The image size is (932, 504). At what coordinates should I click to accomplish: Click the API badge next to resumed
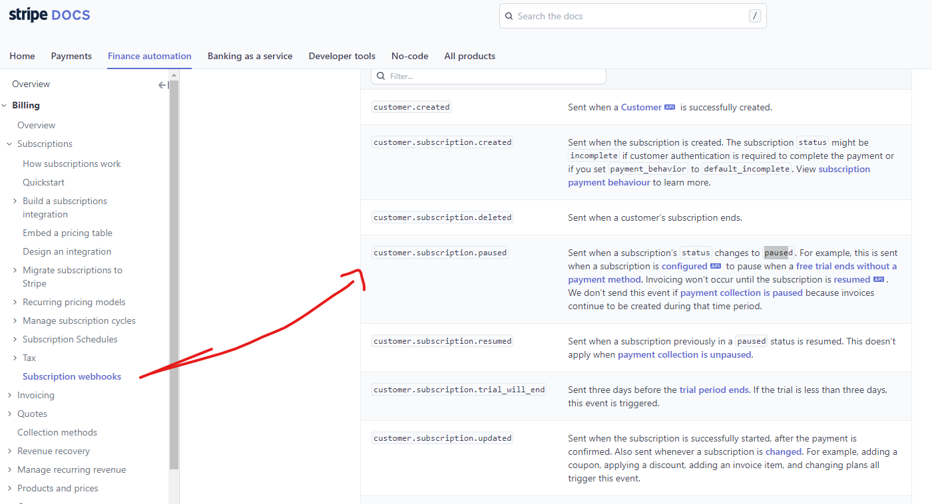coord(879,279)
